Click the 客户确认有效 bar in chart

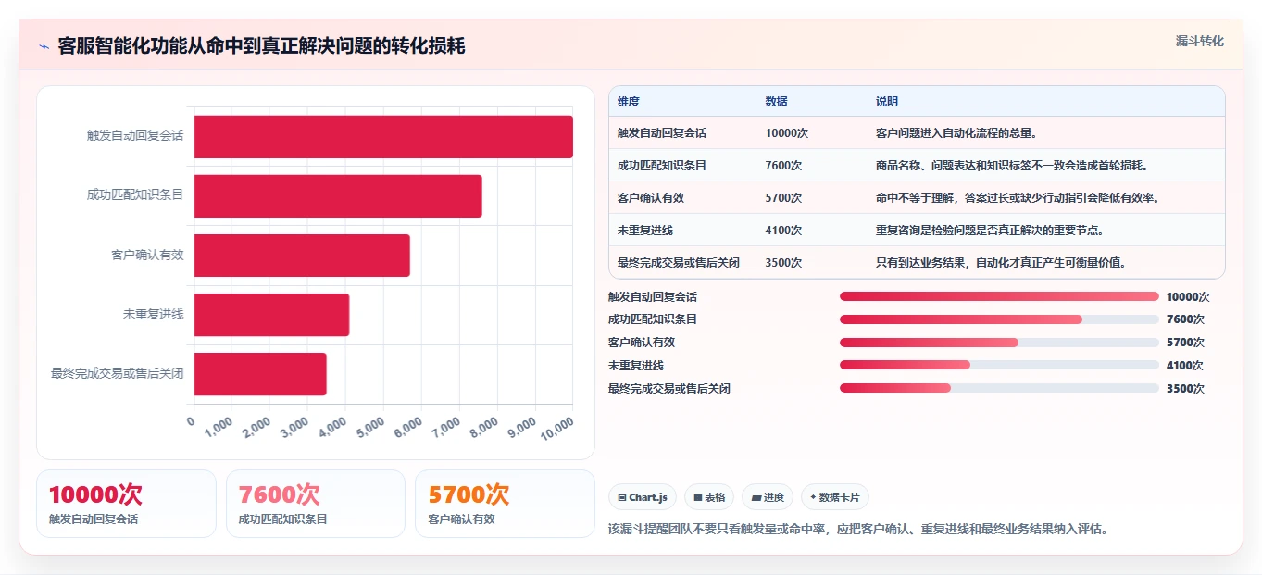tap(302, 256)
